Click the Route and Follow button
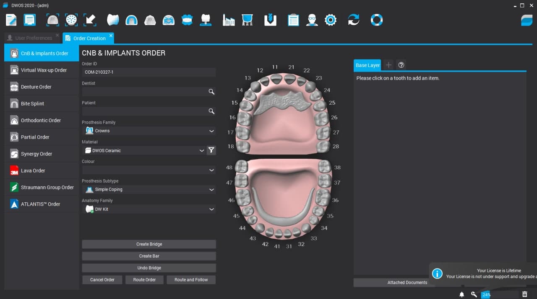This screenshot has height=299, width=537. [x=191, y=279]
